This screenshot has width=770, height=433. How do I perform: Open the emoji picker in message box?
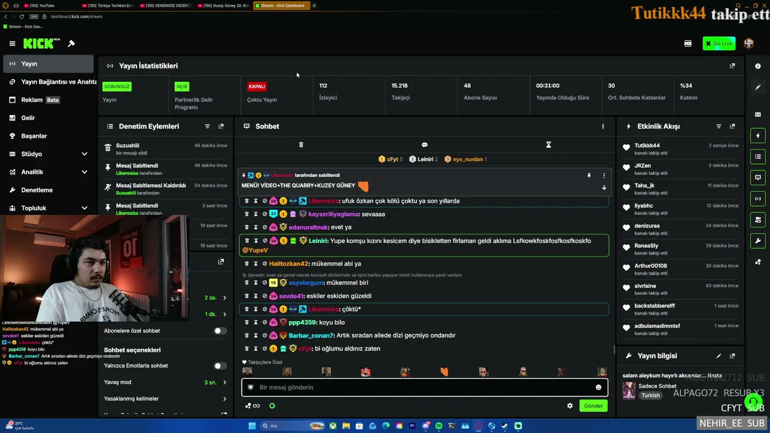598,387
